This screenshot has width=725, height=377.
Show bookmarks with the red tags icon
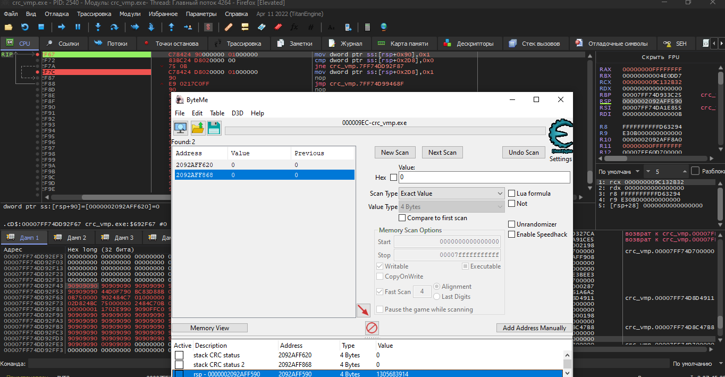pos(278,27)
